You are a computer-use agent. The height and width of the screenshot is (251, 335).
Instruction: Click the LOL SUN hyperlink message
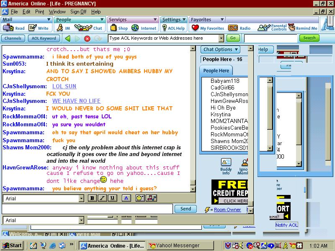[64, 86]
